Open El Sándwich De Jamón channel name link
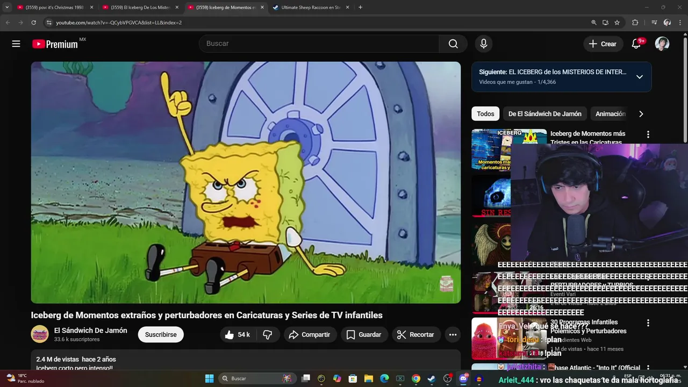688x387 pixels. (91, 331)
